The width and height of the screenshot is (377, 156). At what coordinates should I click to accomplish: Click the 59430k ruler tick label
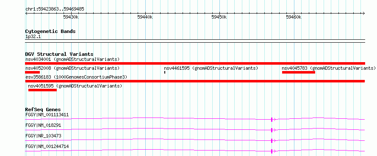(71, 17)
